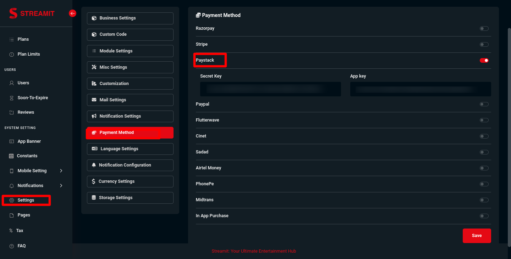The width and height of the screenshot is (511, 259).
Task: Open the Notification Configuration tab
Action: click(x=130, y=165)
